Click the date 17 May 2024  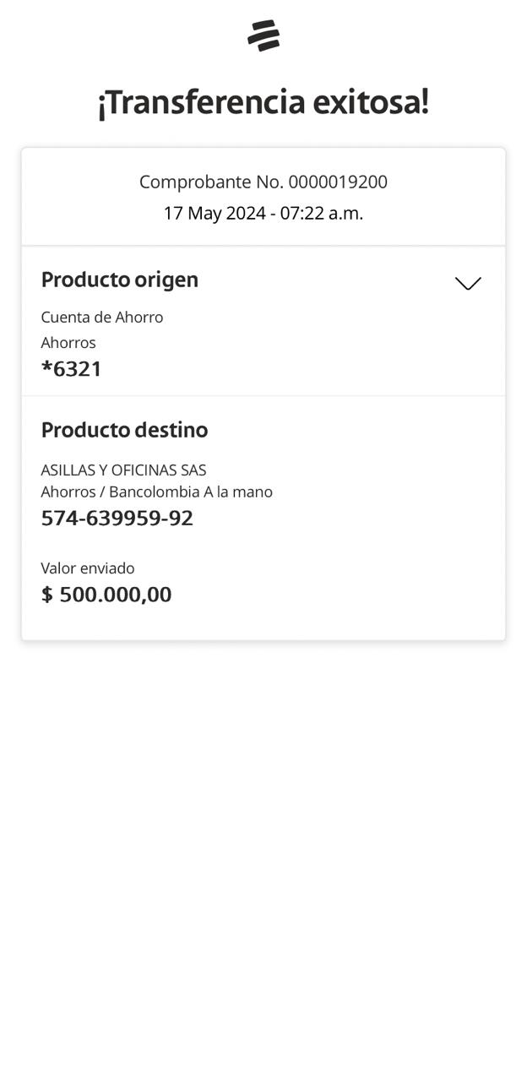click(x=215, y=213)
